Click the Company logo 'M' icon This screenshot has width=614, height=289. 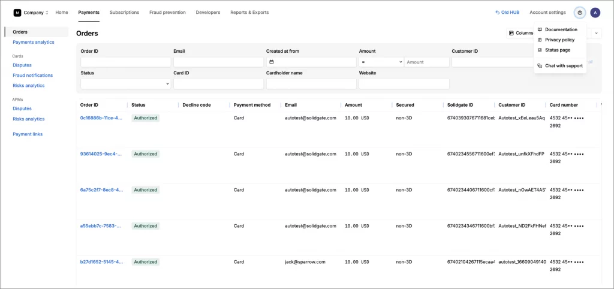(17, 13)
